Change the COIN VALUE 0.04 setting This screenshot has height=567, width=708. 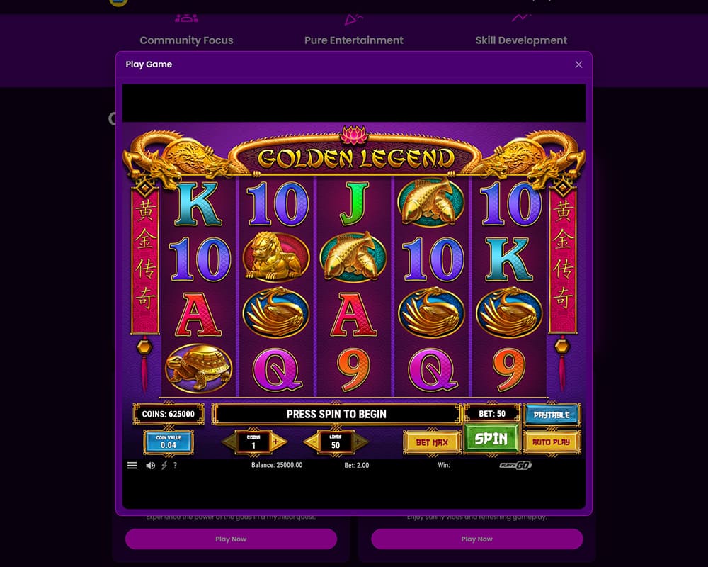[x=169, y=442]
